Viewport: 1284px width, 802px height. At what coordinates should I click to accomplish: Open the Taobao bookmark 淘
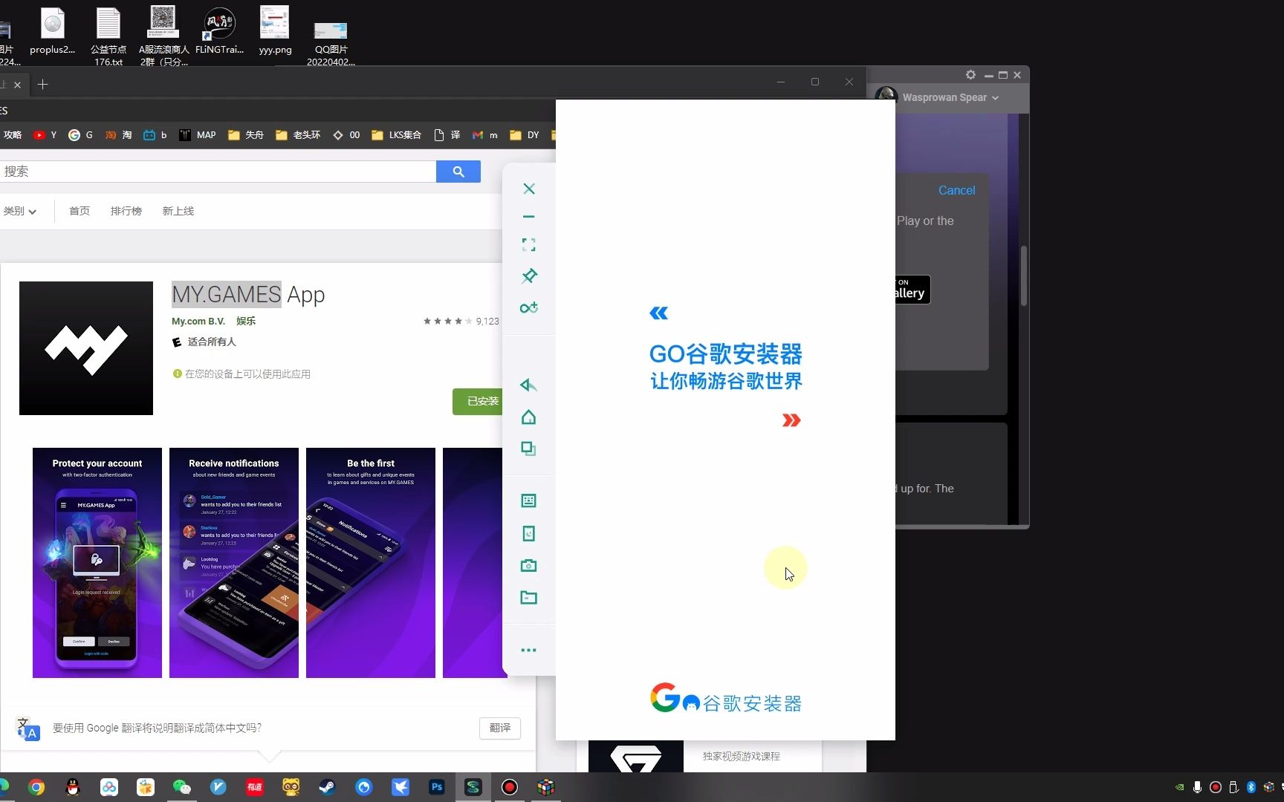(x=119, y=135)
